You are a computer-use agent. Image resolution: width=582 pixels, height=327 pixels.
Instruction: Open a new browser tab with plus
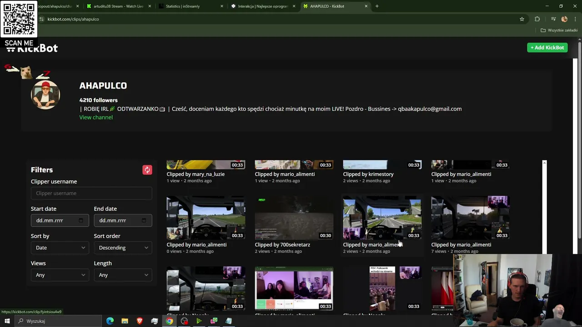tap(377, 6)
